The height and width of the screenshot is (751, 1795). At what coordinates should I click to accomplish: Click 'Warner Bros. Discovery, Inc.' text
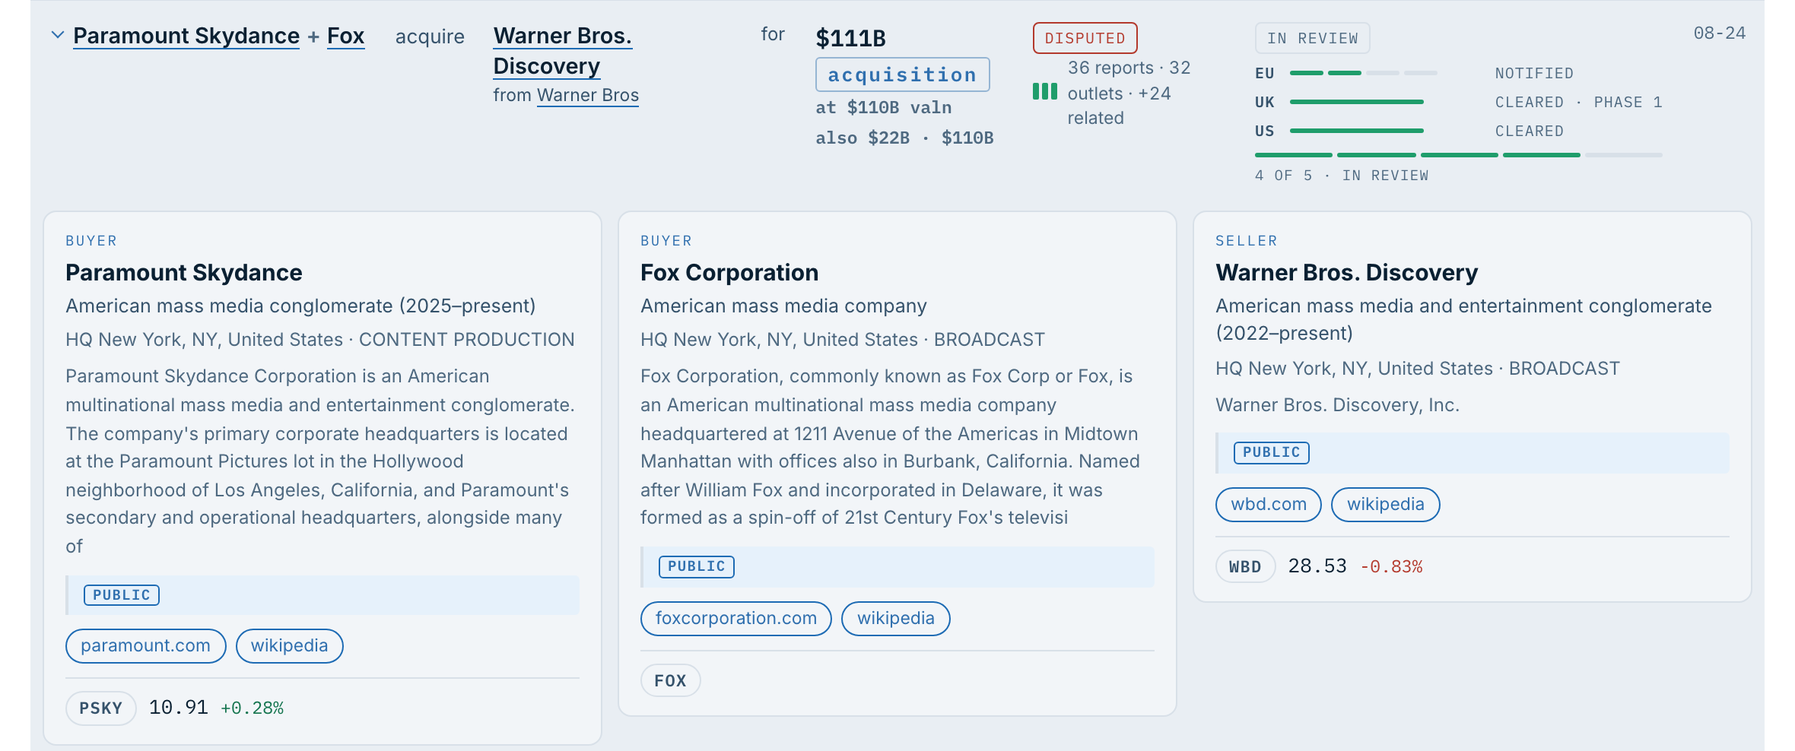click(1337, 405)
